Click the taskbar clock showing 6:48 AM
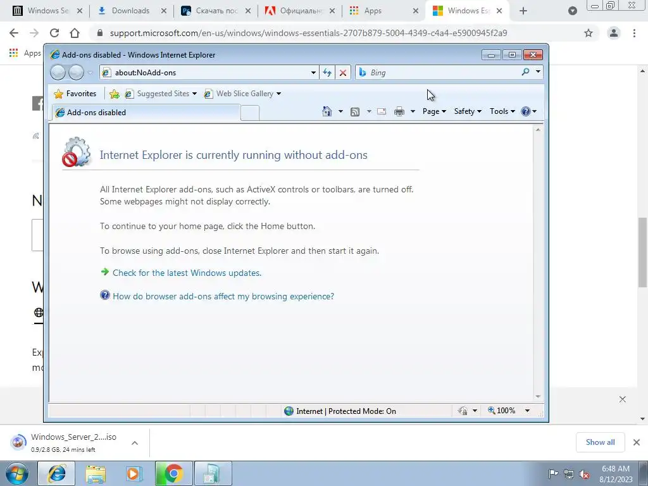 coord(616,473)
